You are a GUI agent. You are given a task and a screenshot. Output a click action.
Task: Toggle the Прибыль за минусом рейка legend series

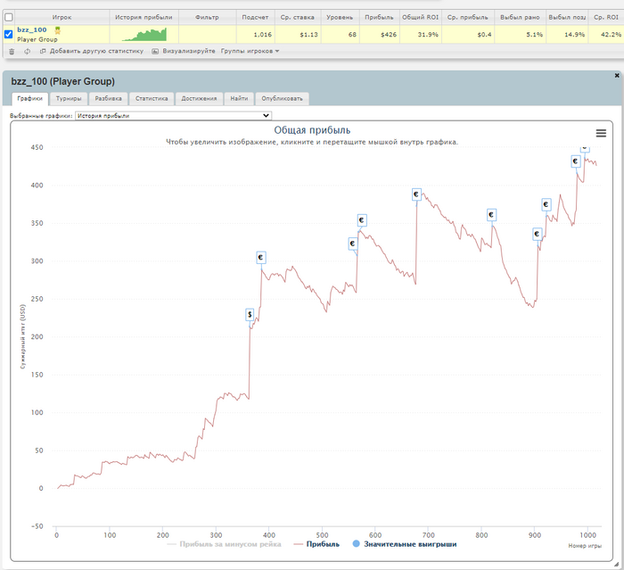pos(224,544)
